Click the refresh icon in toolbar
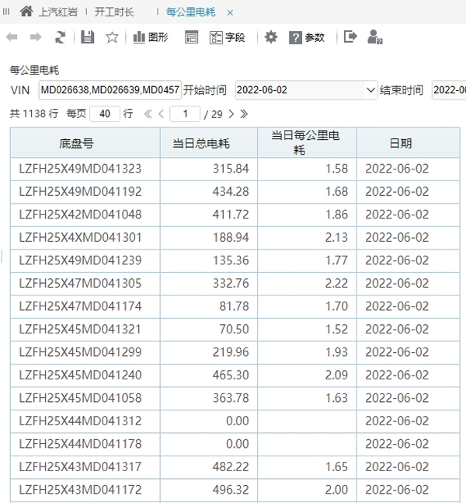This screenshot has width=466, height=503. click(61, 37)
